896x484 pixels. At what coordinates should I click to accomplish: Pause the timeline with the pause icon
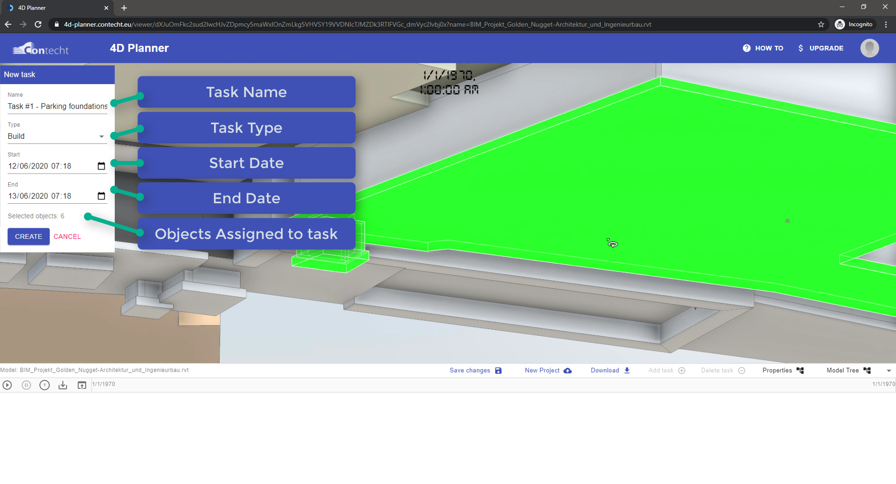click(26, 385)
